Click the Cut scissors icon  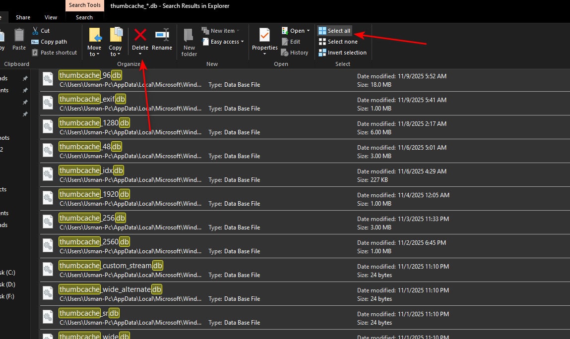pyautogui.click(x=36, y=31)
